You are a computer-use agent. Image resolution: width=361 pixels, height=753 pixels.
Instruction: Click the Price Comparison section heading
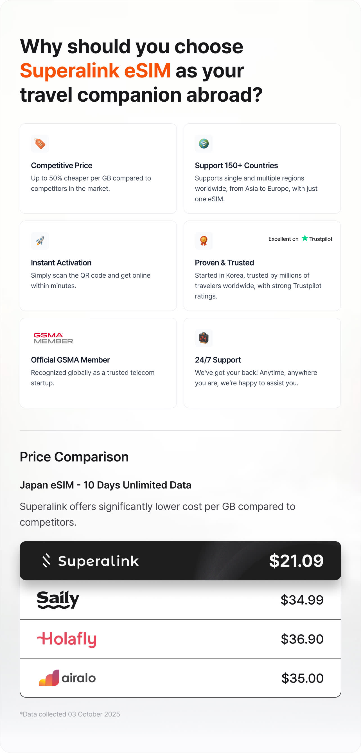click(x=74, y=456)
